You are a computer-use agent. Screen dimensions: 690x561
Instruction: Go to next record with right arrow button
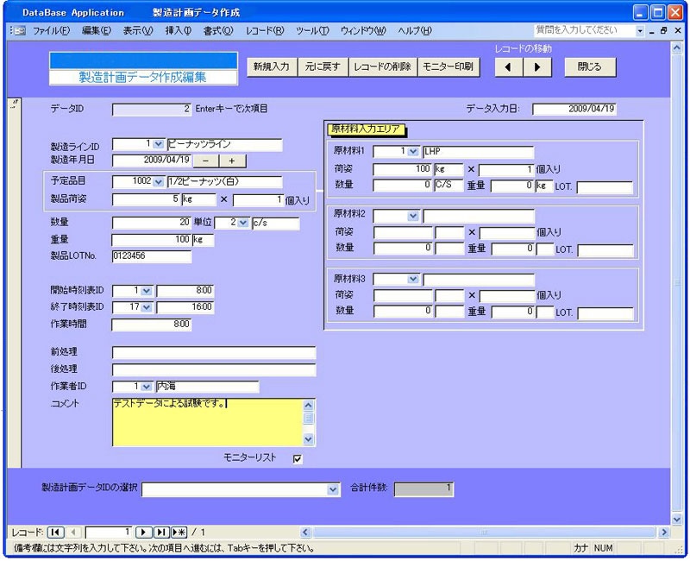[x=537, y=67]
